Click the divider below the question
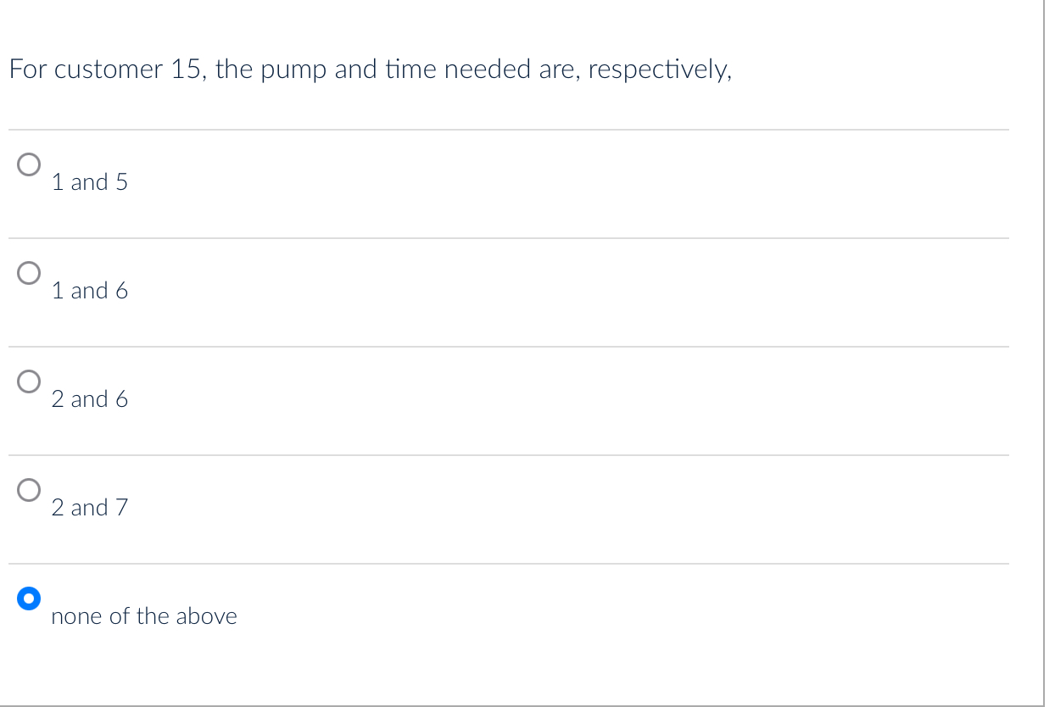The width and height of the screenshot is (1055, 707). [x=507, y=127]
